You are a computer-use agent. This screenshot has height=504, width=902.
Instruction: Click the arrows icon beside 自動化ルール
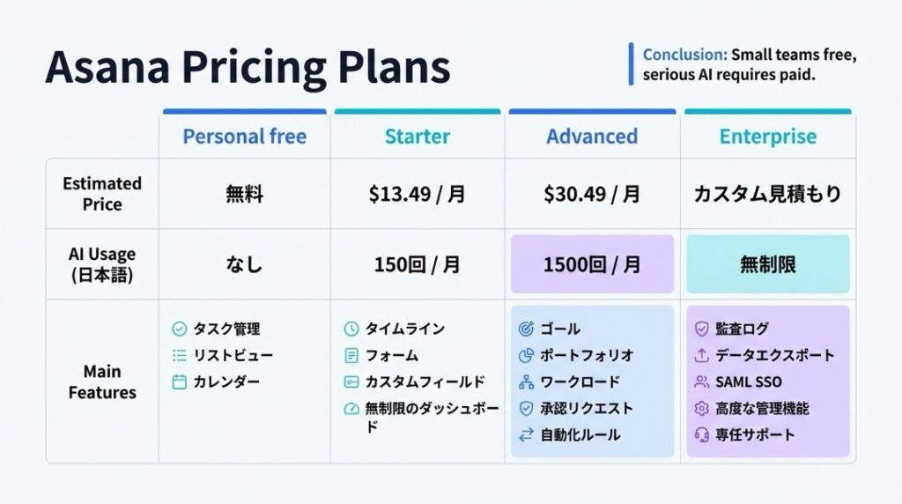pyautogui.click(x=526, y=435)
